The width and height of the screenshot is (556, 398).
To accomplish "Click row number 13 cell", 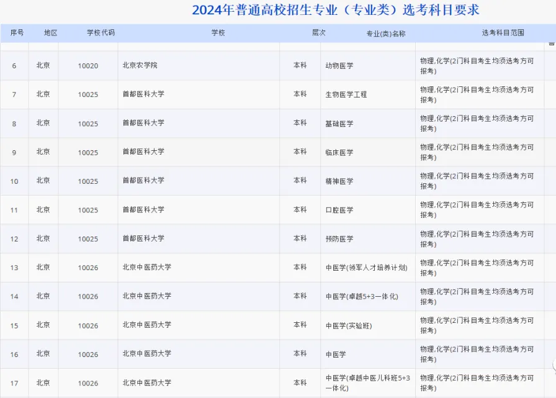I will (x=14, y=268).
